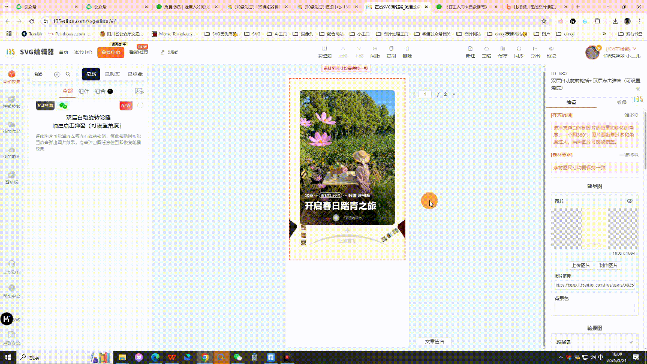Click the 切片图片 slice button
Viewport: 647px width, 364px height.
click(x=607, y=265)
